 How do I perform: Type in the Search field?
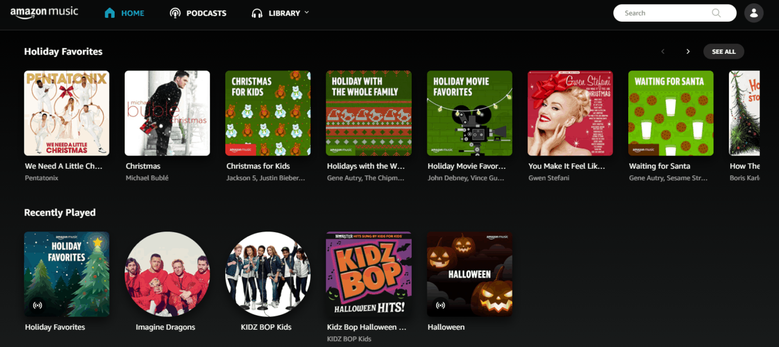coord(665,13)
